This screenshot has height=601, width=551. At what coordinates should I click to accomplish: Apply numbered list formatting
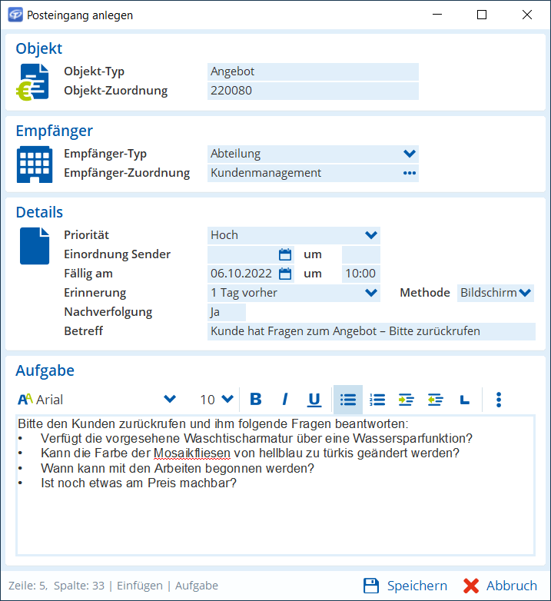click(x=377, y=400)
